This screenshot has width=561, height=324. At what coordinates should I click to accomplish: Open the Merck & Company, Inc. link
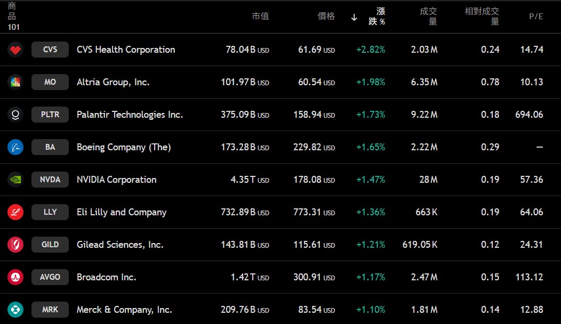[124, 310]
